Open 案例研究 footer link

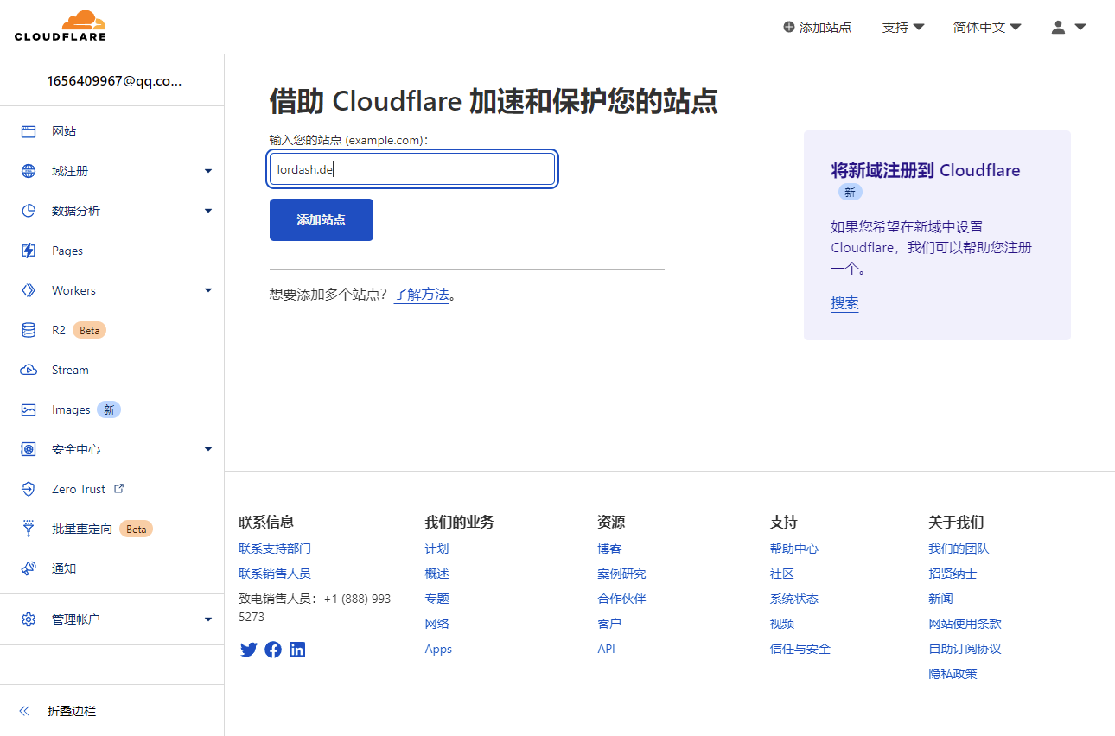click(x=621, y=574)
